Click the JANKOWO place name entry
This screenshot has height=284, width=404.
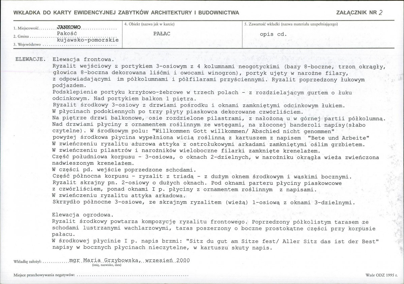pos(69,27)
